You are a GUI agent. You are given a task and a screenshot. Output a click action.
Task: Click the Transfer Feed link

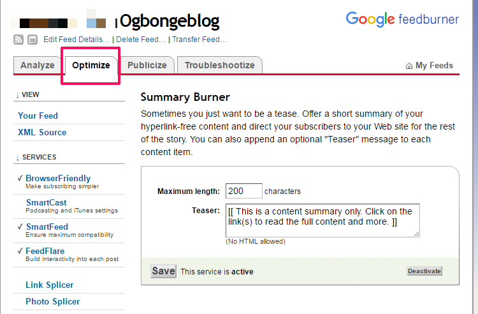[199, 40]
